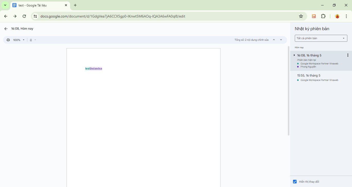
Task: Go to next edit with down chevron
Action: (x=281, y=40)
